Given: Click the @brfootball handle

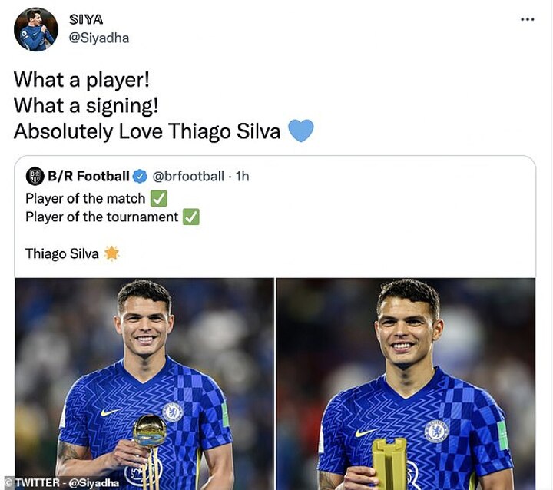Looking at the screenshot, I should coord(188,177).
